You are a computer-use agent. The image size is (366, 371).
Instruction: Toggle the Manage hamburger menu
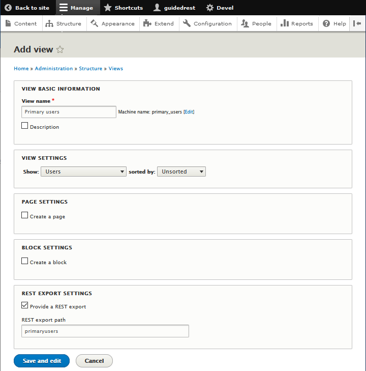76,8
